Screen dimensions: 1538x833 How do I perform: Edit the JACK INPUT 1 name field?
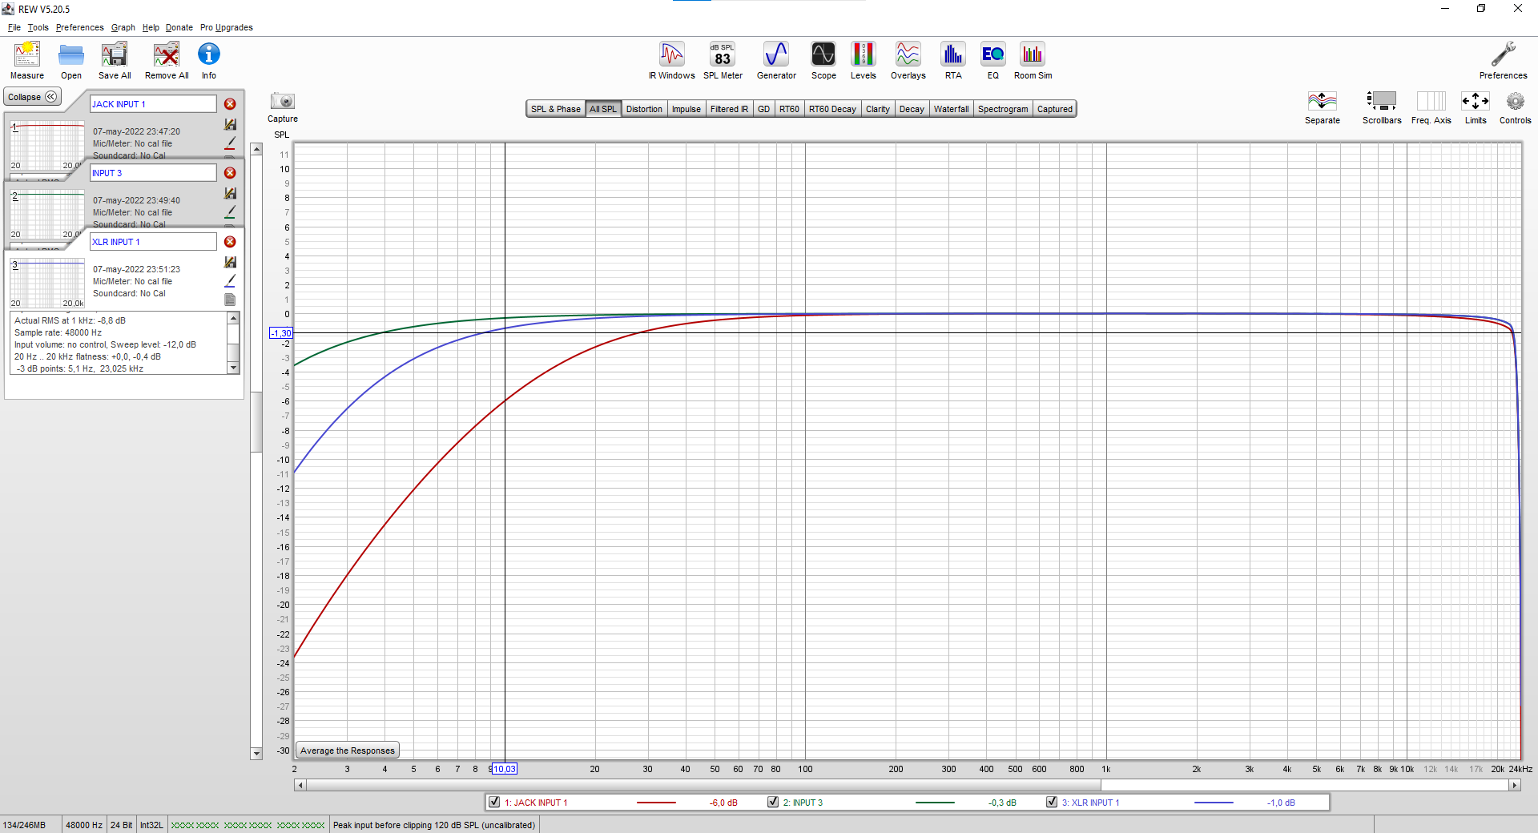(153, 104)
